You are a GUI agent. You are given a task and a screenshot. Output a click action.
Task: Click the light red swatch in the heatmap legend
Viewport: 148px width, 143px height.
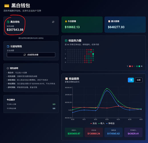(130, 66)
